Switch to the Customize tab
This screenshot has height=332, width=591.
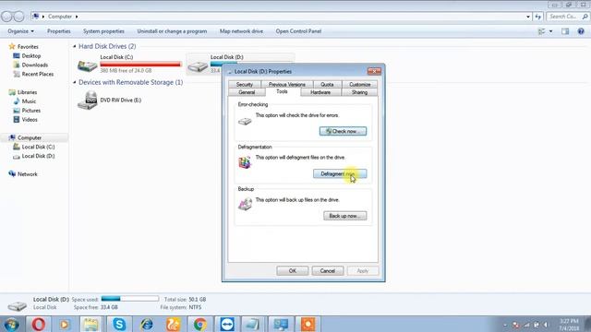pyautogui.click(x=359, y=84)
